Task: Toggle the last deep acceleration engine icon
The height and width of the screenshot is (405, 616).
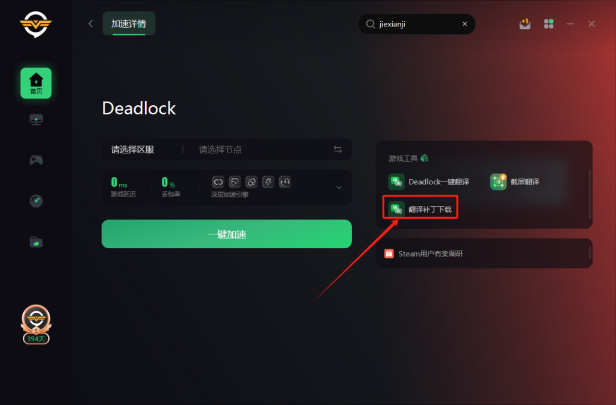Action: 285,182
